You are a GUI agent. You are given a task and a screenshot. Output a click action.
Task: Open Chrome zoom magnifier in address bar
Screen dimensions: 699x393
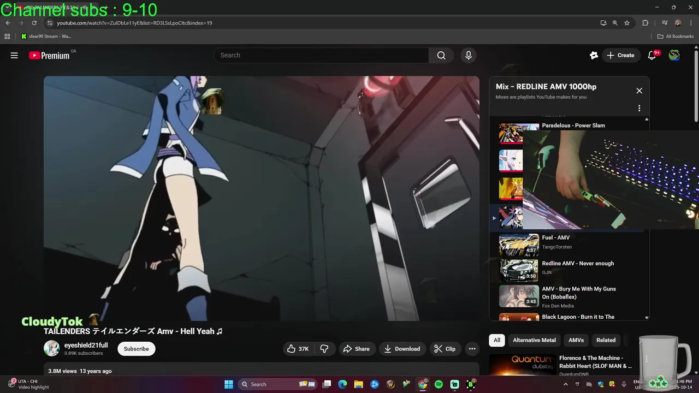[x=615, y=23]
